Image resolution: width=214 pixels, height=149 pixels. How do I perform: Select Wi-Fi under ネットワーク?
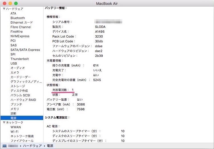[x=14, y=132]
